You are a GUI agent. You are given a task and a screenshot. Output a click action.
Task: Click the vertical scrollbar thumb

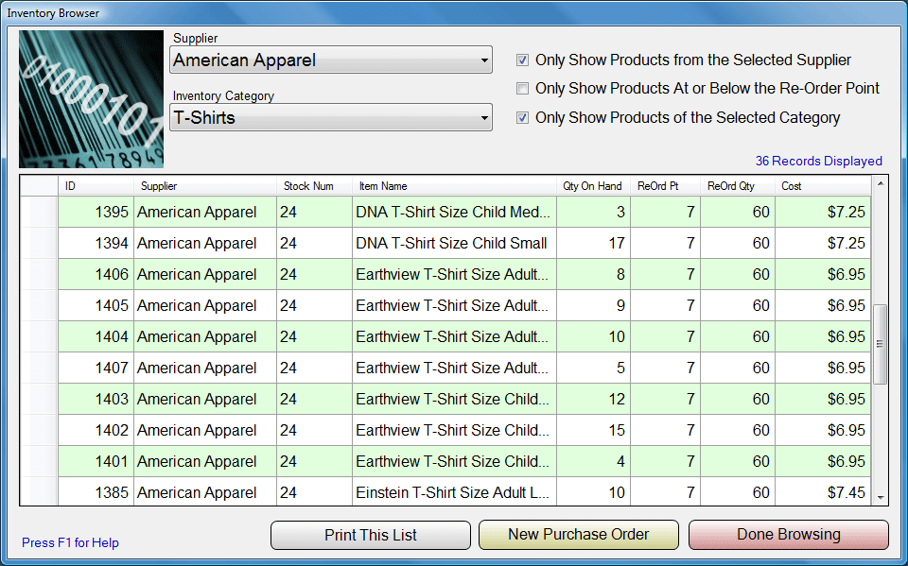click(x=880, y=343)
